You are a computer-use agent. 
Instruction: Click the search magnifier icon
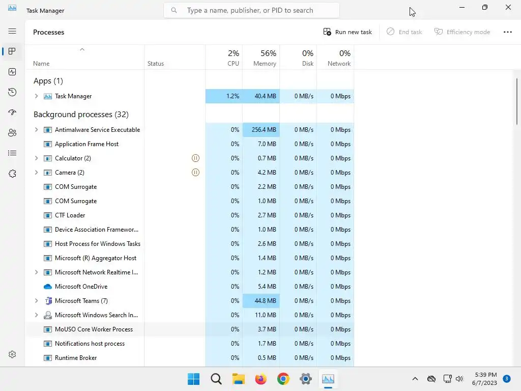click(x=174, y=10)
